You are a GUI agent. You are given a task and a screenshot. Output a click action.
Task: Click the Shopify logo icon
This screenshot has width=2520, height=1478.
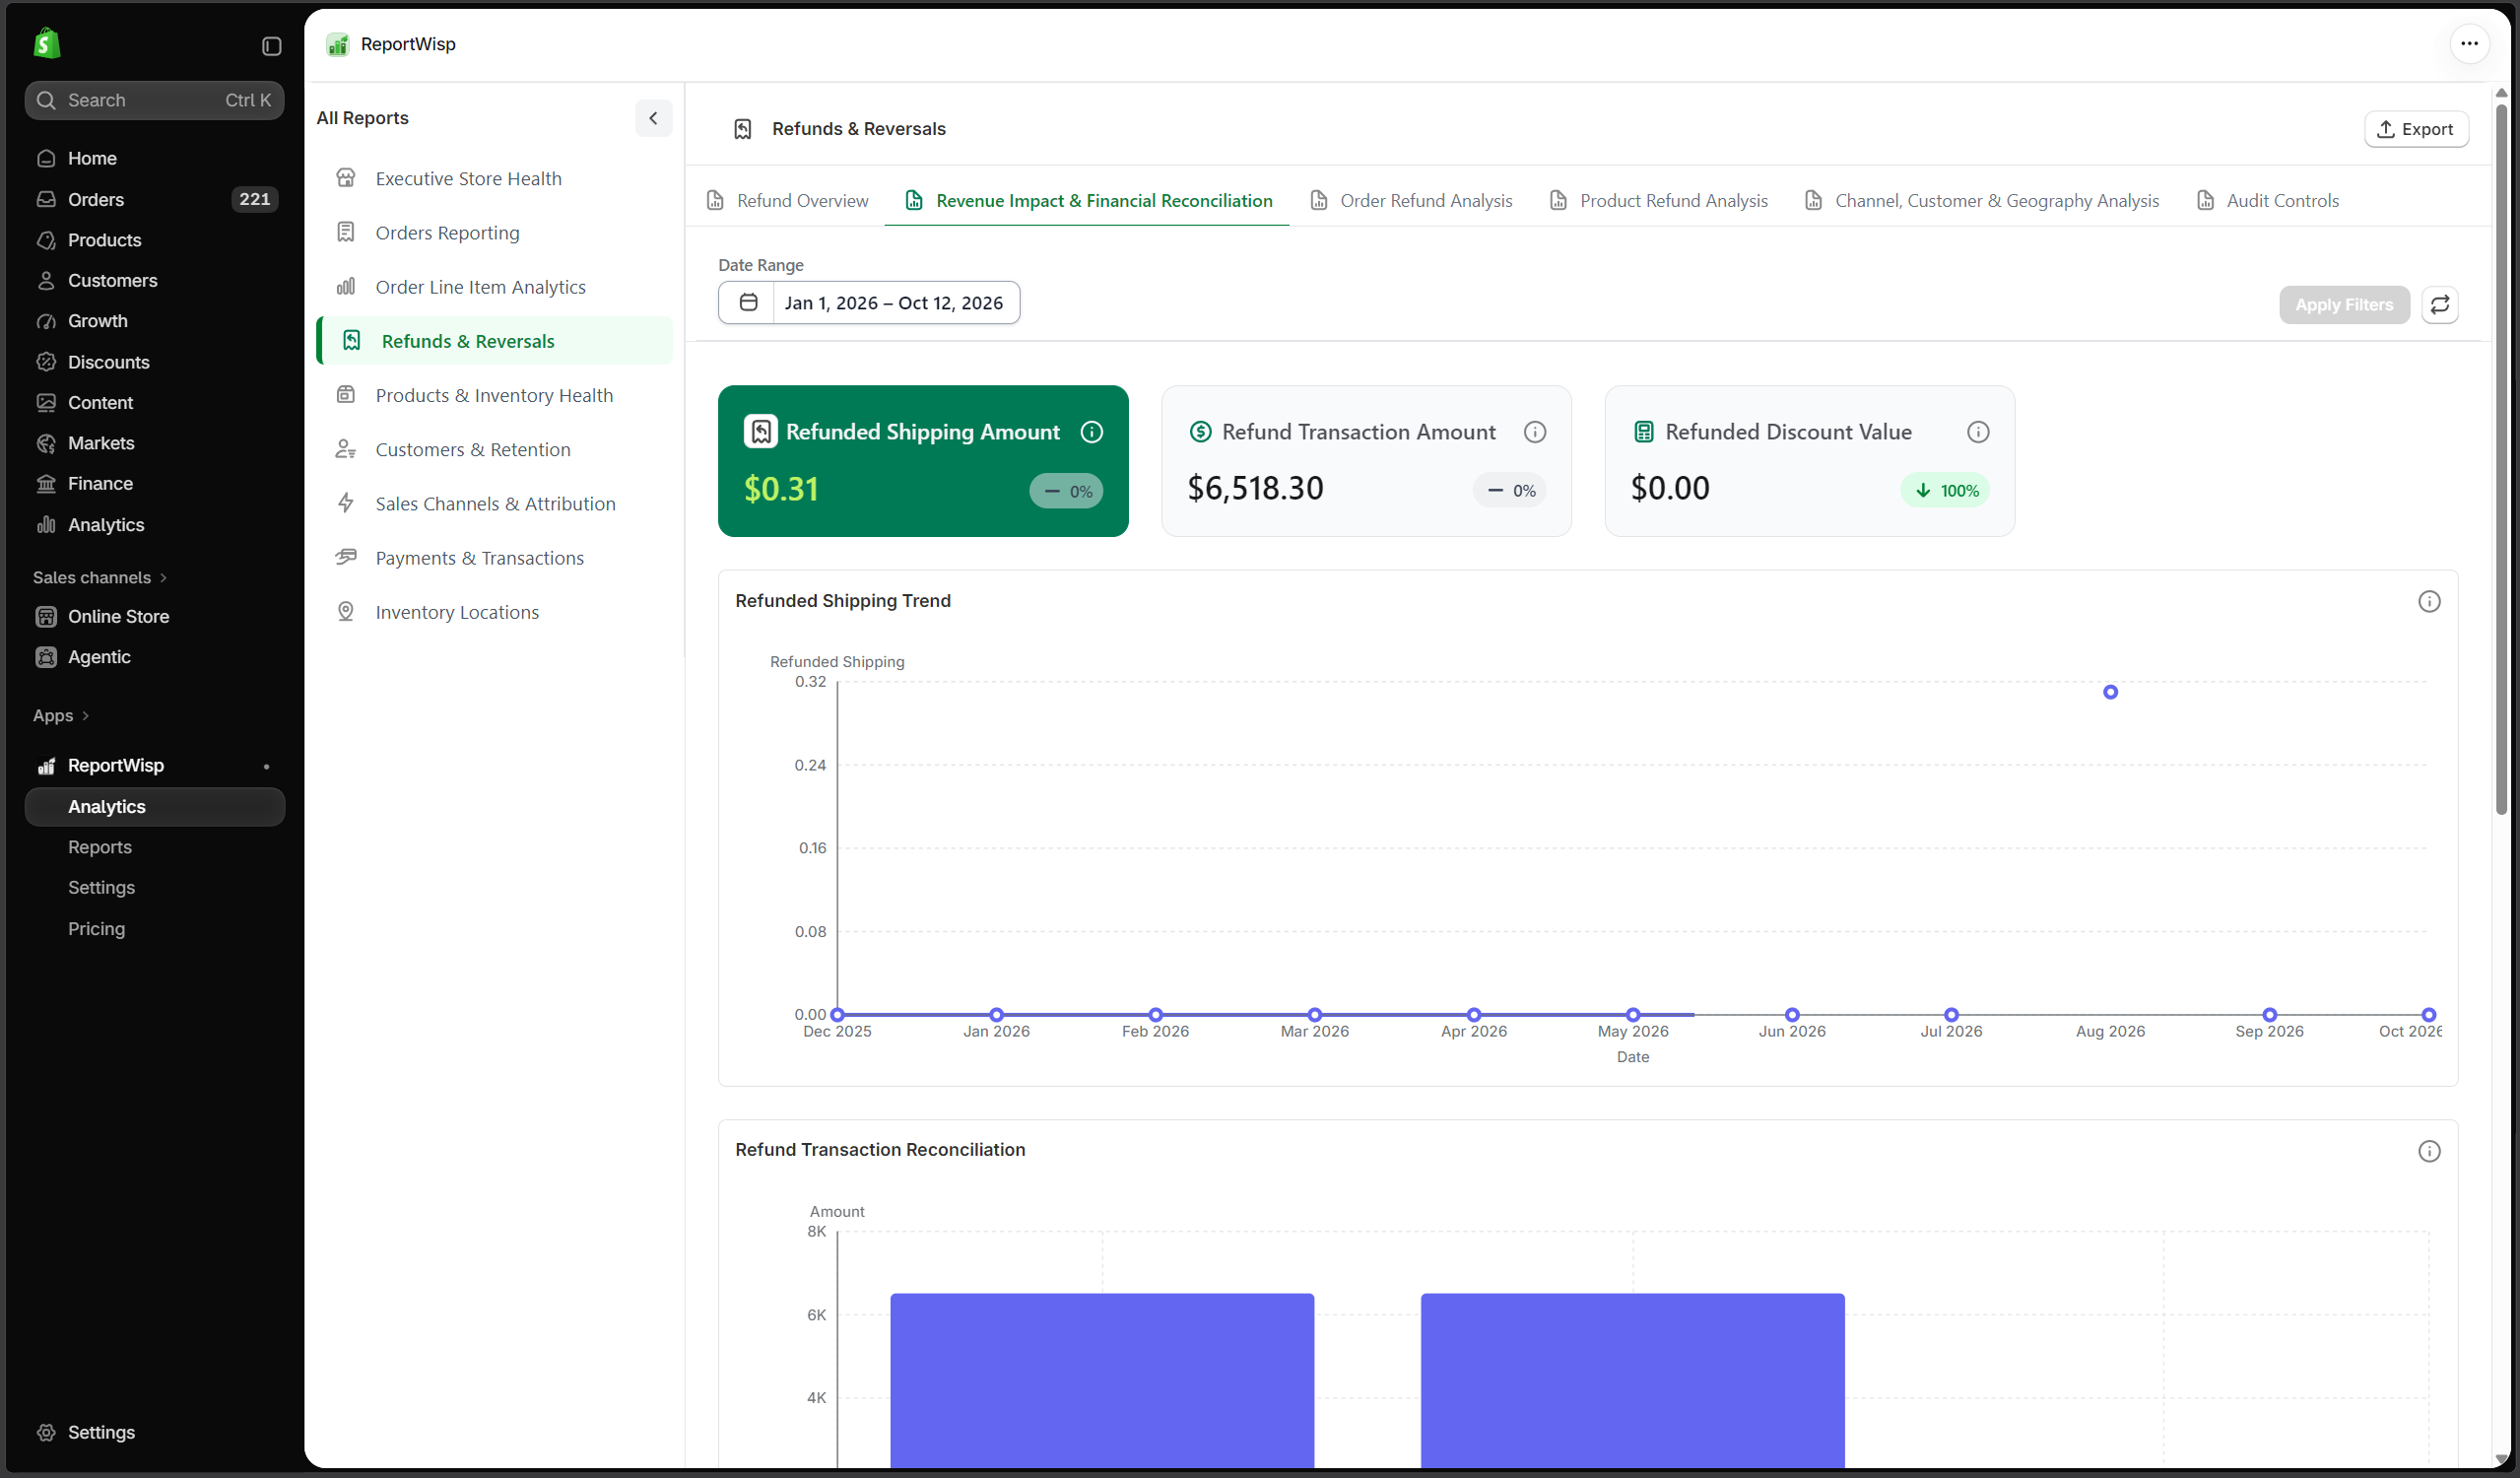pyautogui.click(x=47, y=44)
